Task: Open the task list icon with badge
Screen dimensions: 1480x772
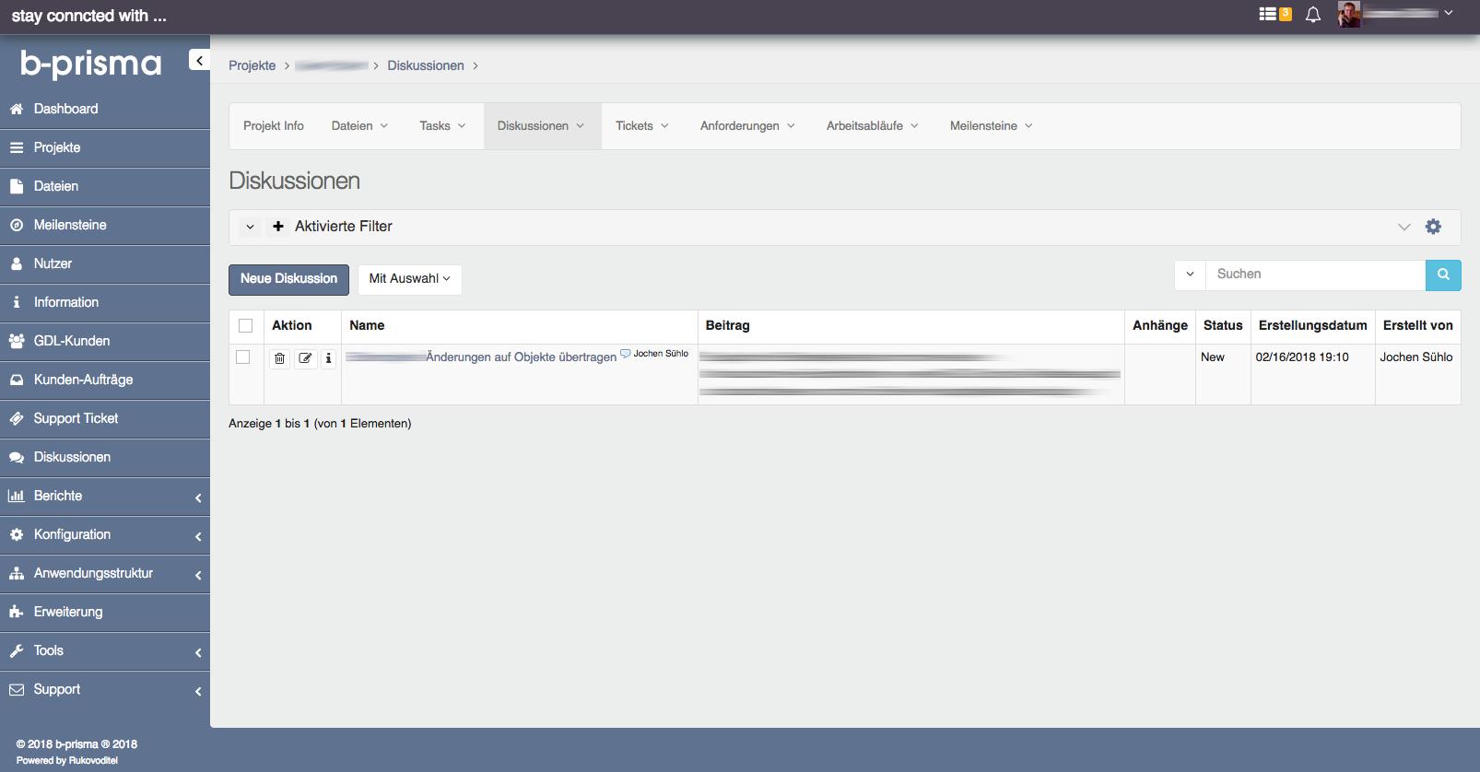Action: 1274,14
